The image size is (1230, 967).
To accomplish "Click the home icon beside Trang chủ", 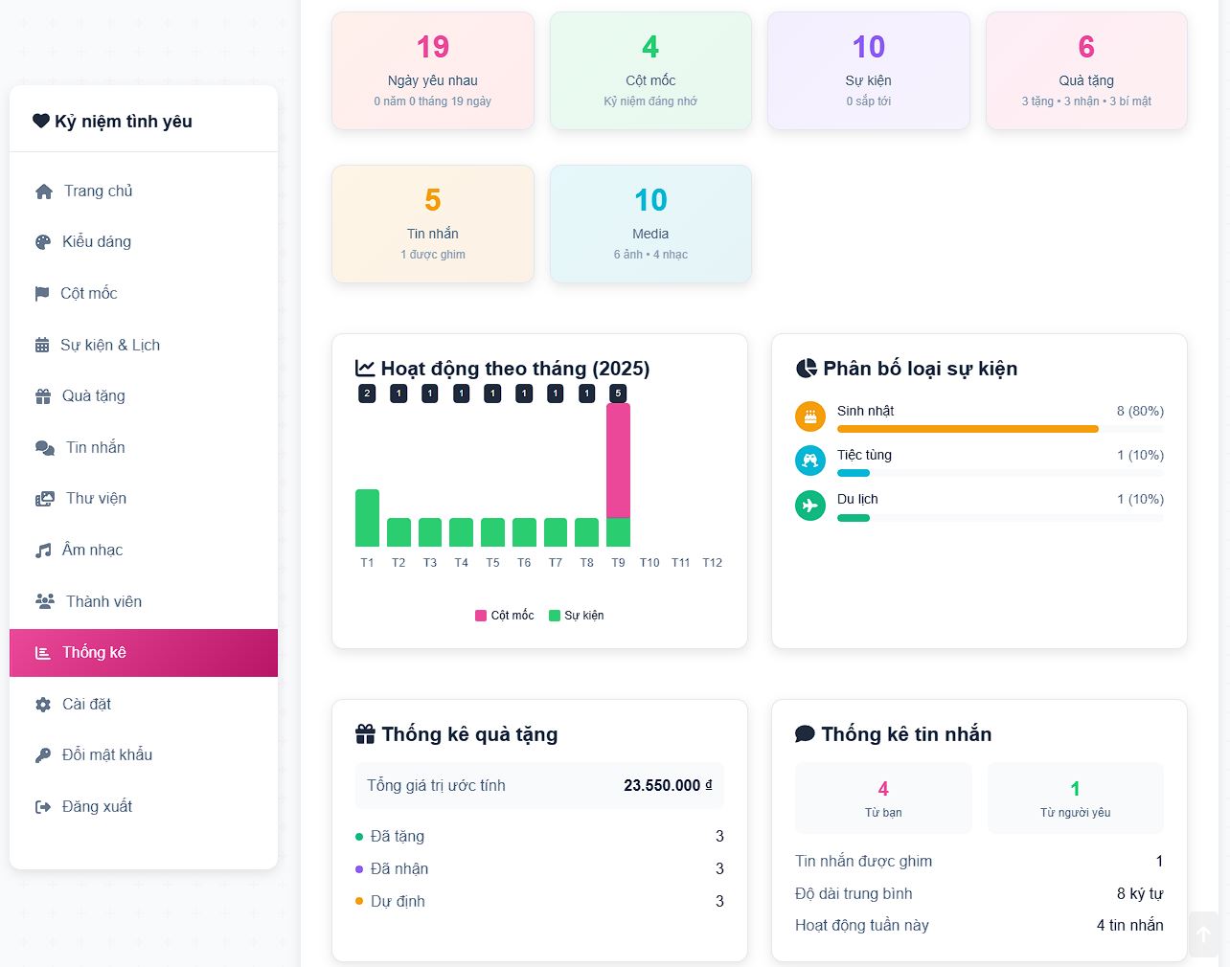I will click(44, 191).
